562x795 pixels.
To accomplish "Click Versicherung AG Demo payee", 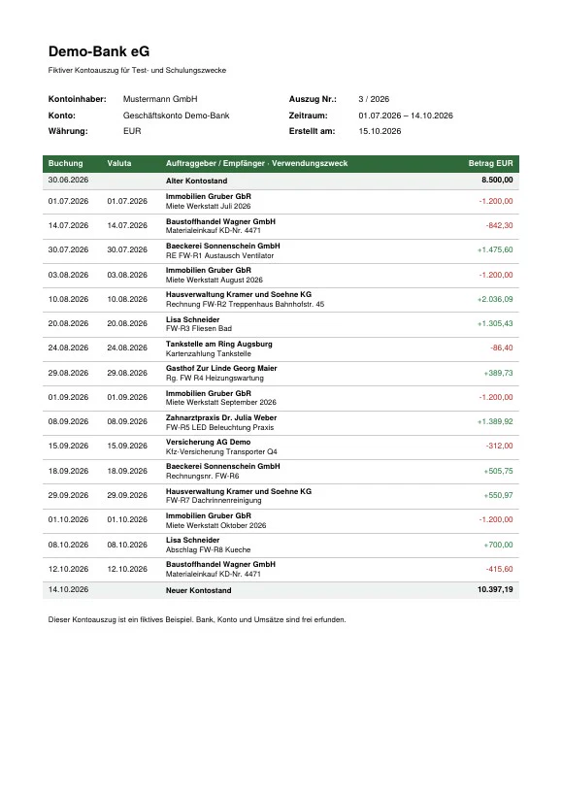I will pyautogui.click(x=208, y=442).
